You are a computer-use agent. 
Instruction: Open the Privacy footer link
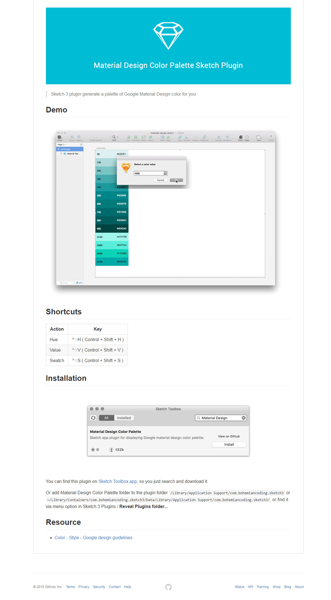(84, 587)
